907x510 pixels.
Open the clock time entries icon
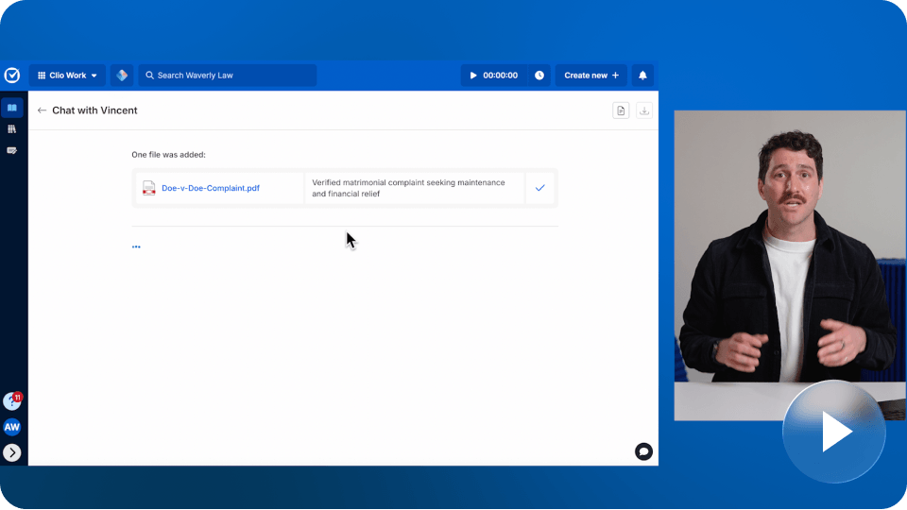pyautogui.click(x=539, y=76)
